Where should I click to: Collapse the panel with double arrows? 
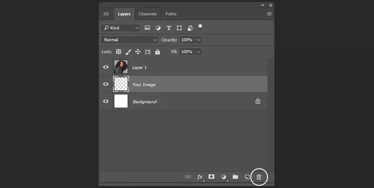coord(262,5)
